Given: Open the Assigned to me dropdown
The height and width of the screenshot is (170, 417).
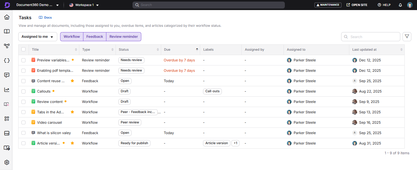Looking at the screenshot, I should tap(38, 37).
